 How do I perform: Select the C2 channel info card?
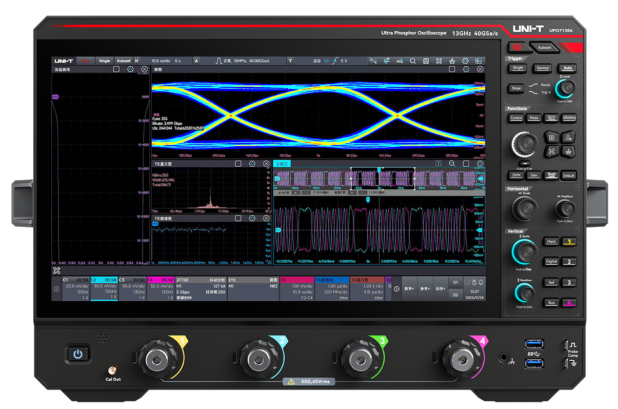tap(104, 289)
